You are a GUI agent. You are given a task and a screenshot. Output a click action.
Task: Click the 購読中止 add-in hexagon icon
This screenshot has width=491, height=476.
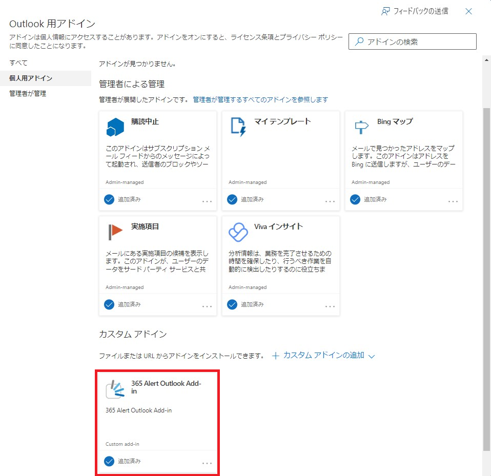[x=115, y=127]
